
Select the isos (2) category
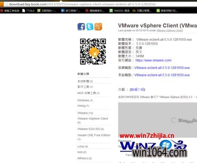[82, 152]
